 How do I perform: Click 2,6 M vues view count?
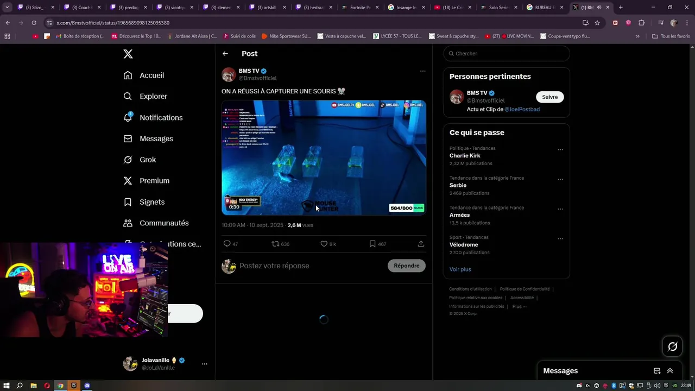tap(300, 225)
